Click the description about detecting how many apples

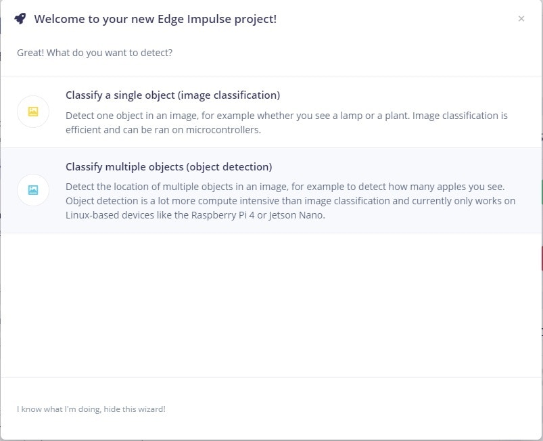[285, 187]
